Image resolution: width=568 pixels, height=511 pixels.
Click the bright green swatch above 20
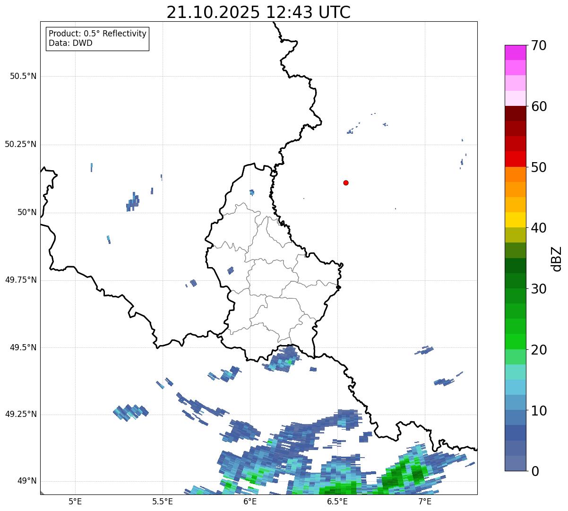tap(515, 342)
